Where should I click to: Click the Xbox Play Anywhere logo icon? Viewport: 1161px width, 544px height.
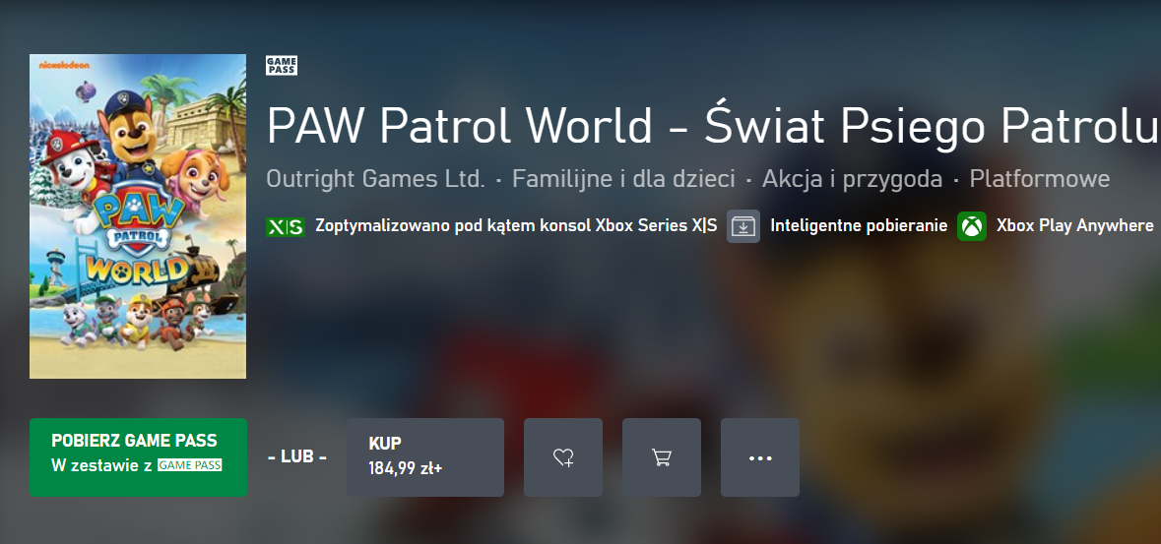pyautogui.click(x=972, y=226)
